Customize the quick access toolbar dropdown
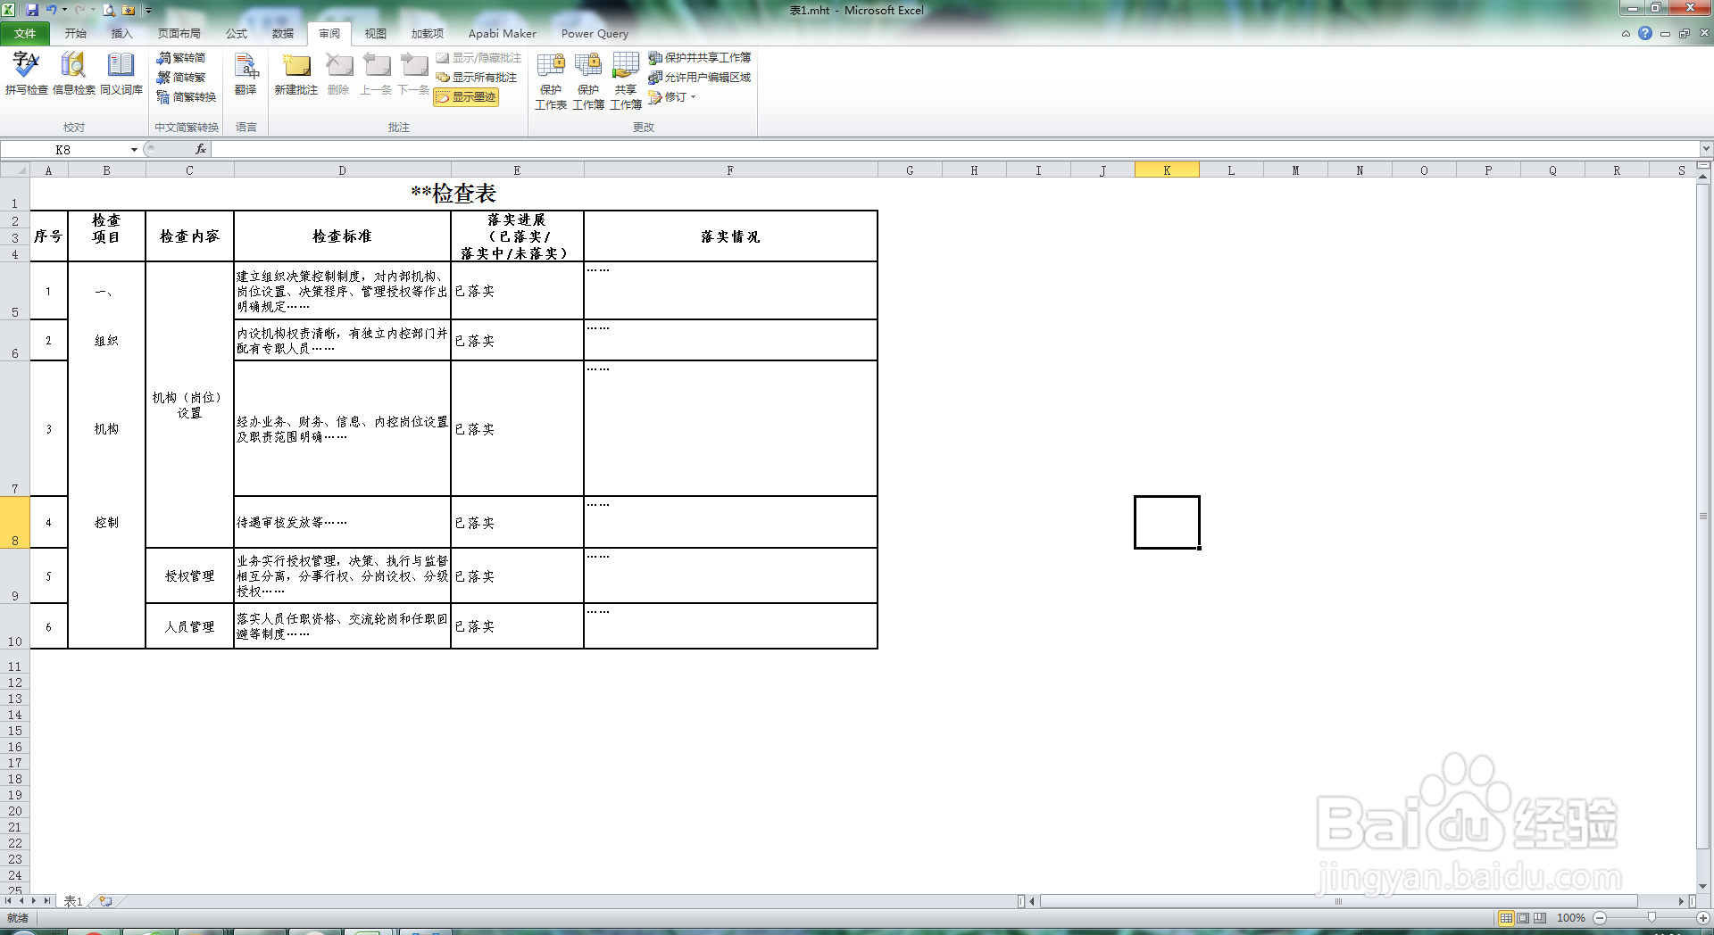1714x935 pixels. tap(149, 11)
